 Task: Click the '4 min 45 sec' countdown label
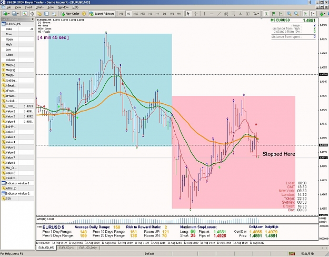click(53, 37)
